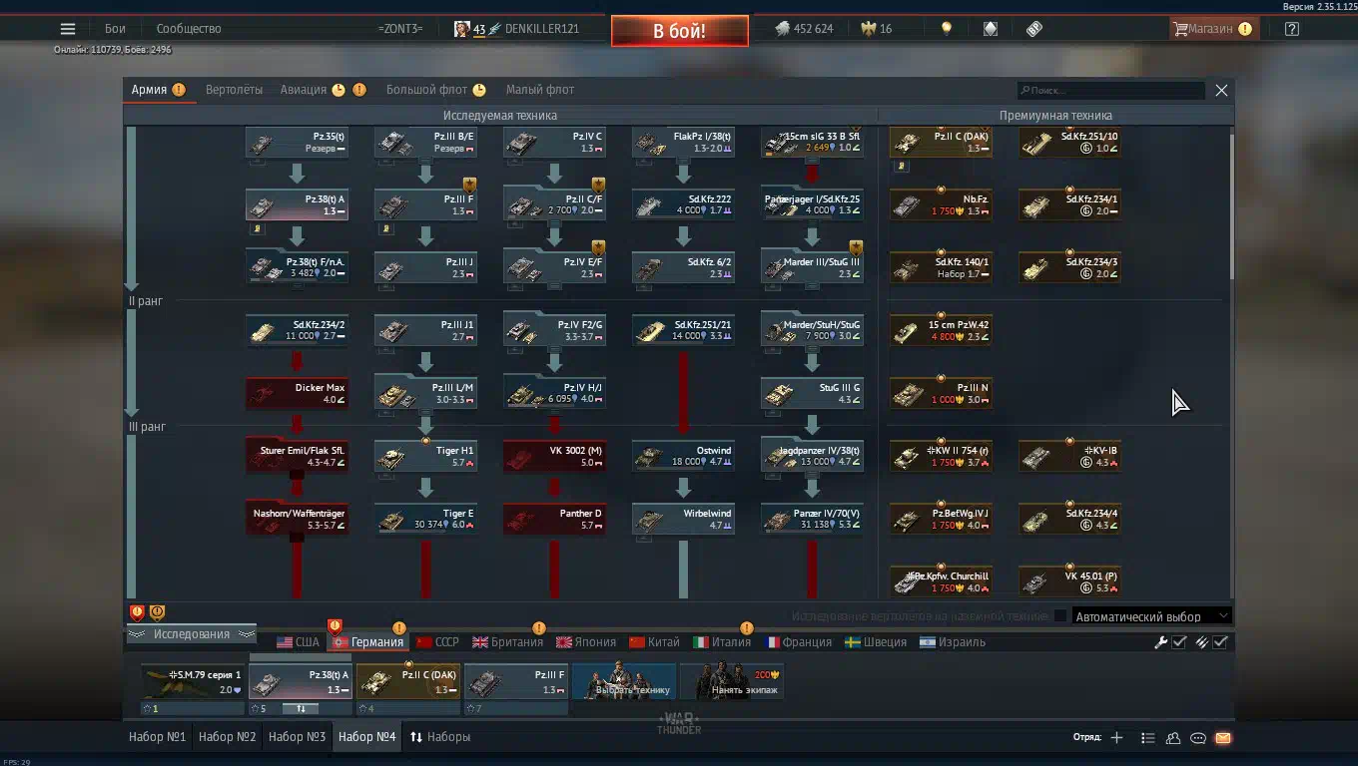Select the Швеция nation tab
This screenshot has height=766, width=1358.
point(876,642)
